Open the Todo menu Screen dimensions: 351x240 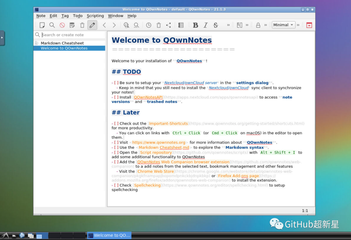78,16
